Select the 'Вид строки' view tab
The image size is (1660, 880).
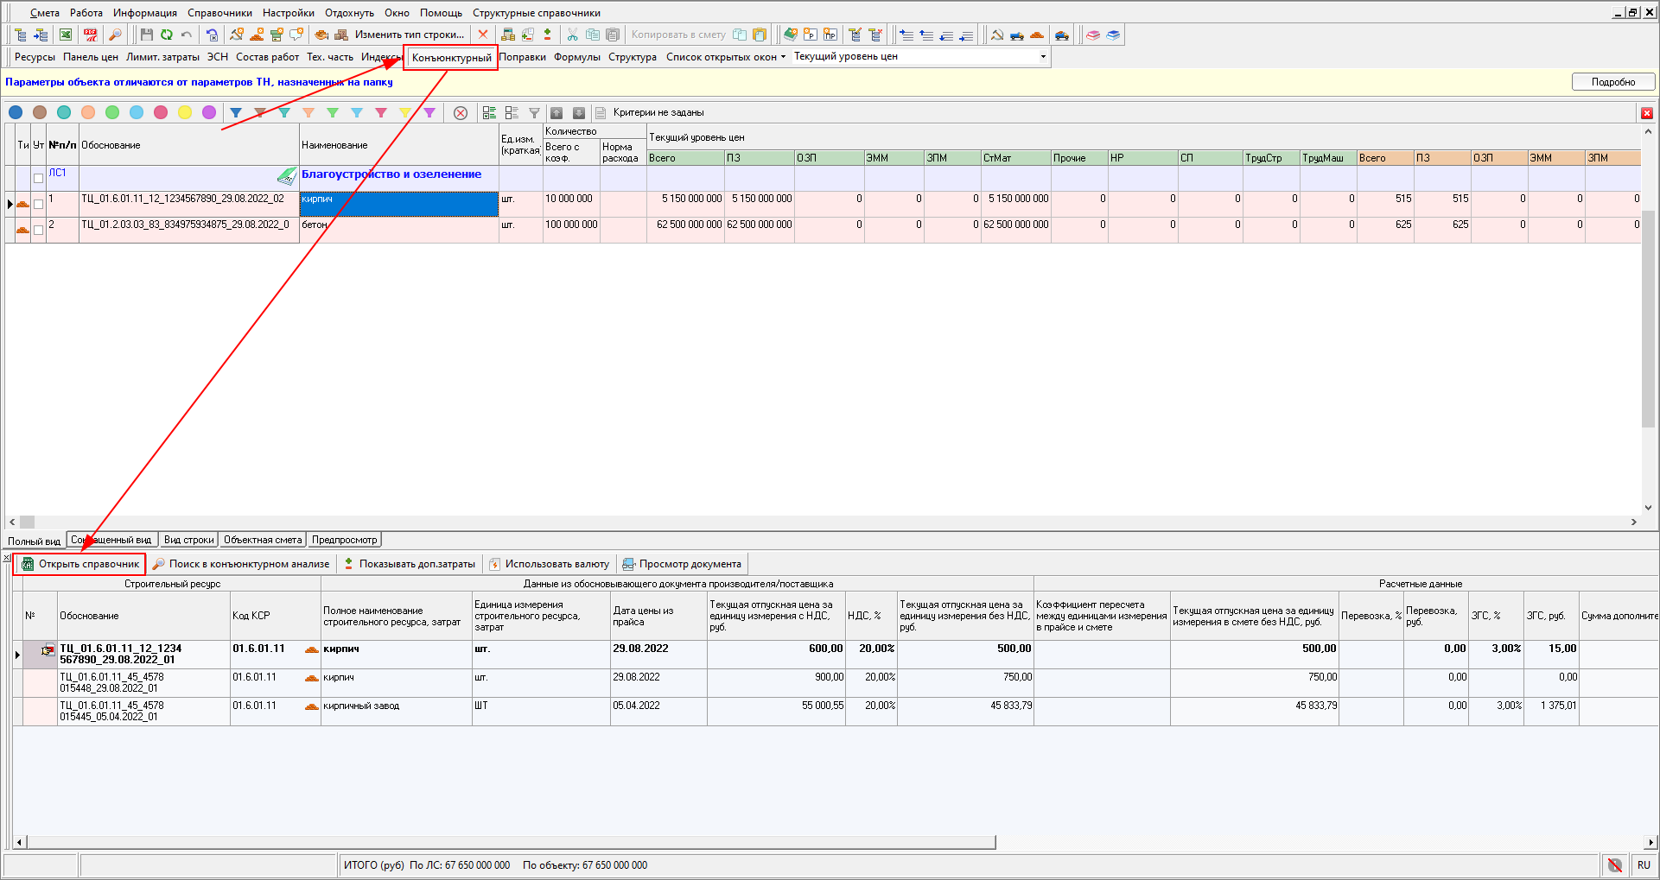(x=188, y=540)
